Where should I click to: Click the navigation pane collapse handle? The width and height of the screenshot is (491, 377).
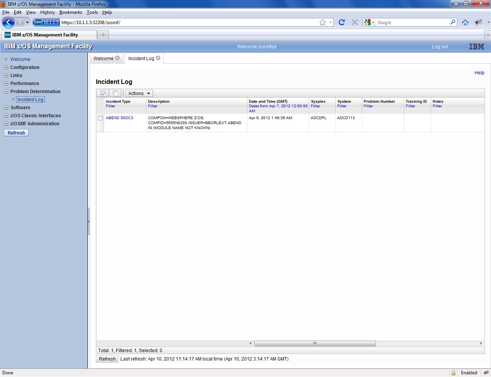pos(89,221)
